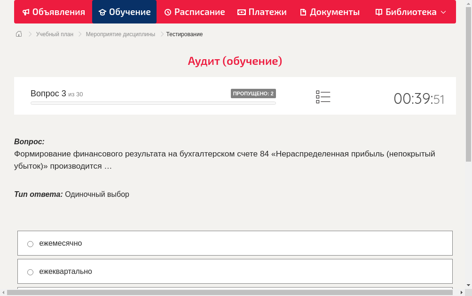The width and height of the screenshot is (472, 296).
Task: Open the question list navigator icon
Action: 323,96
